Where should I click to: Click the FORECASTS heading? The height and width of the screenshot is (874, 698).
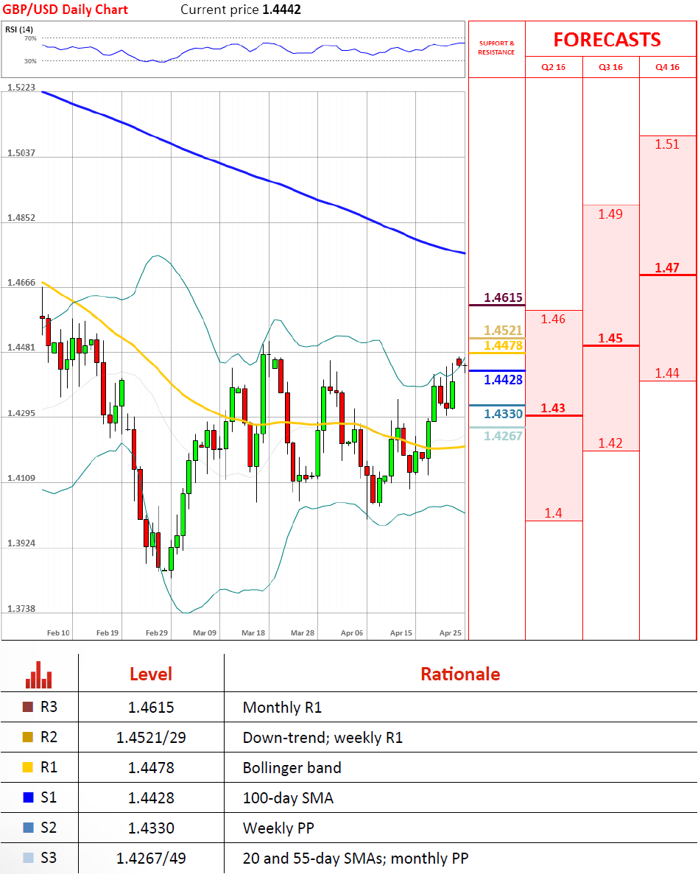point(607,40)
